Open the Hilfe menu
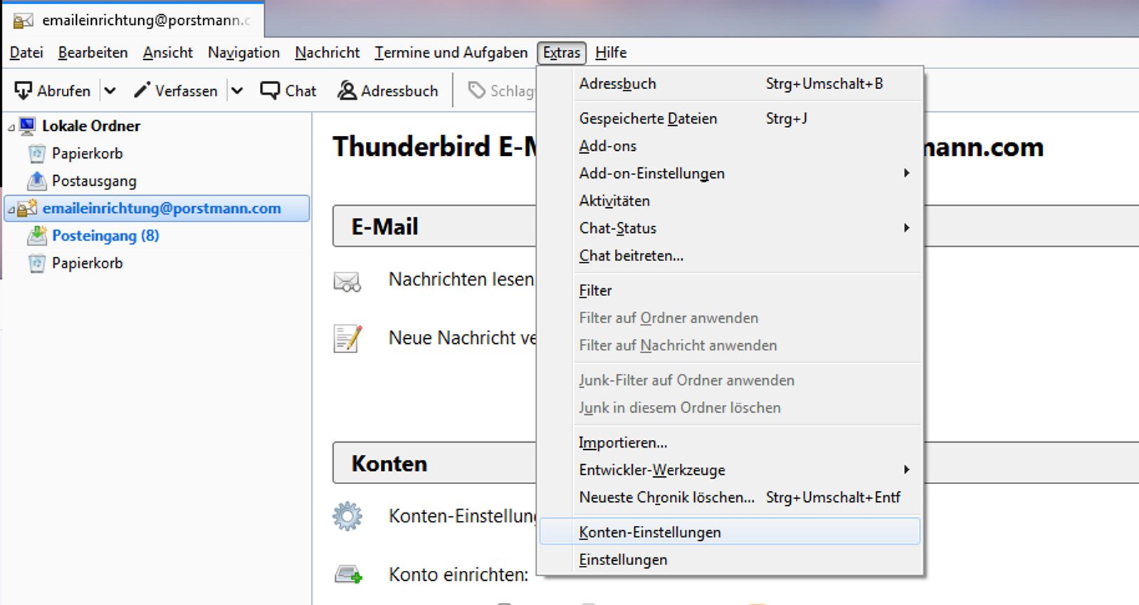 click(x=611, y=53)
